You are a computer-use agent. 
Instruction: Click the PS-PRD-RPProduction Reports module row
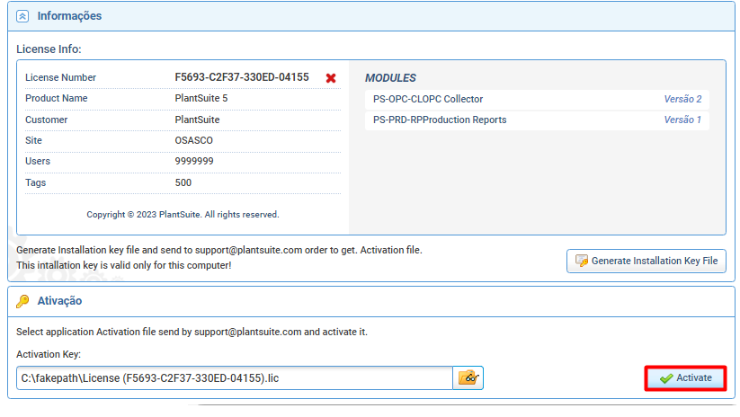537,120
